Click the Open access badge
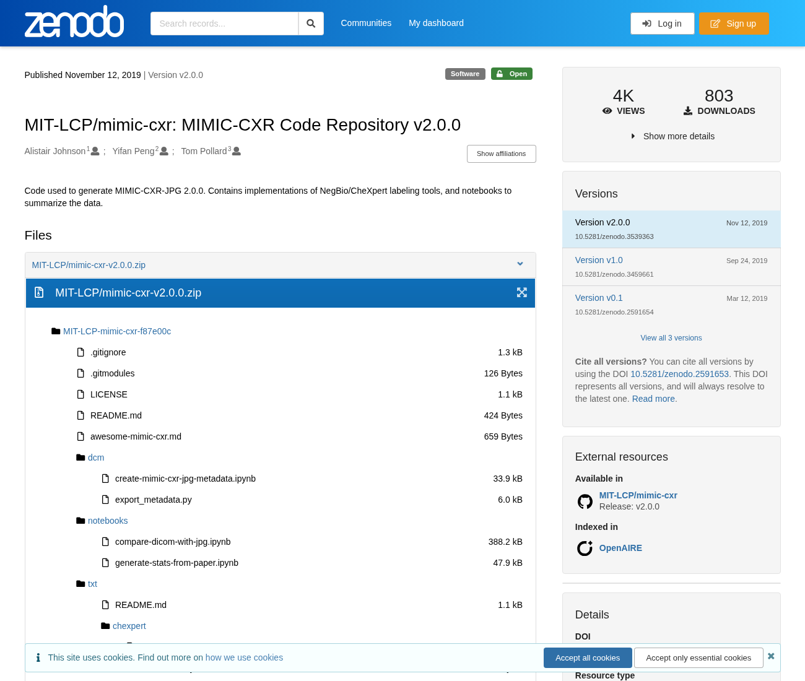805x681 pixels. pos(511,74)
